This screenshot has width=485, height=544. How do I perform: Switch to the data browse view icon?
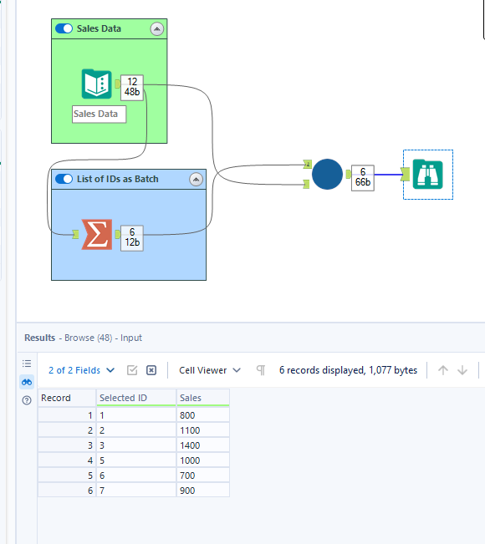27,382
